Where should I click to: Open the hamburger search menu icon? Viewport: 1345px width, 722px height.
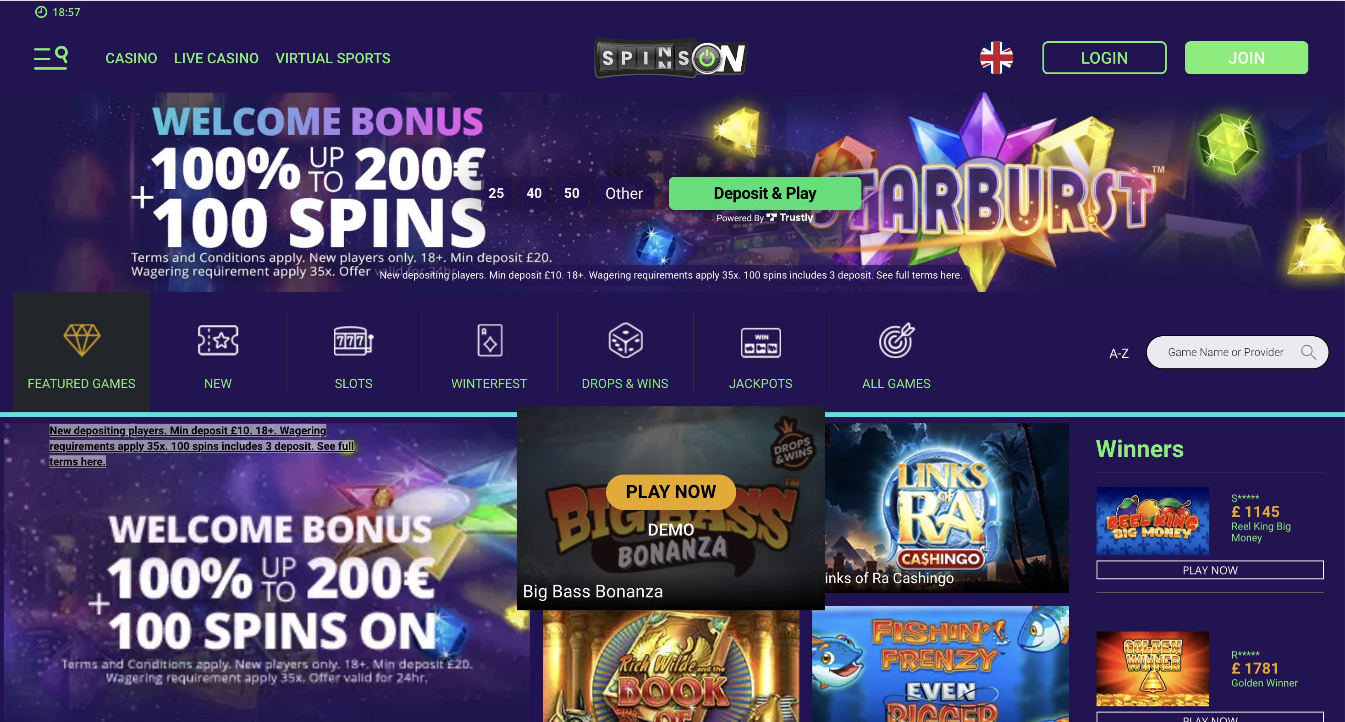pos(50,58)
